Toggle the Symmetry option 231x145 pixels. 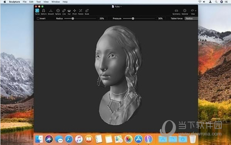coord(176,12)
